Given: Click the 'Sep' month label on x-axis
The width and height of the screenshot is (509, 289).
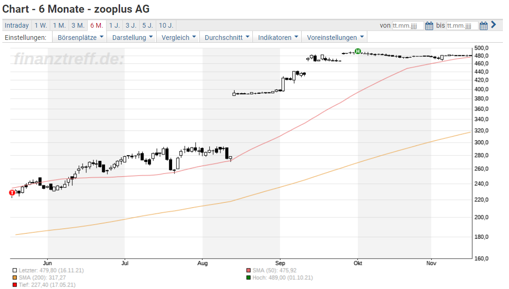Looking at the screenshot, I should click(280, 263).
